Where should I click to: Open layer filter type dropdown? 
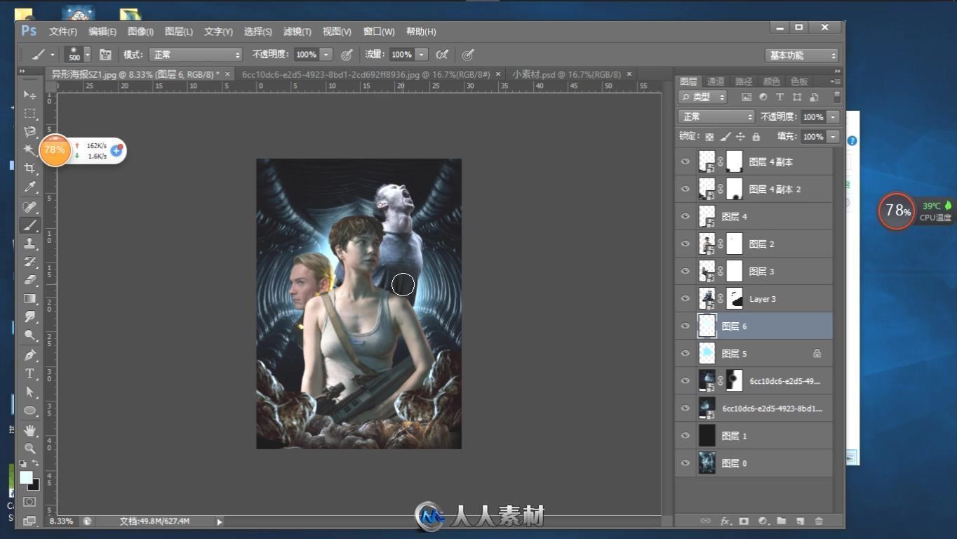(703, 97)
